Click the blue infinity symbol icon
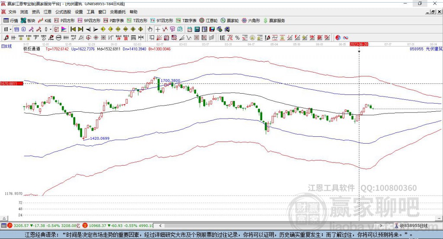The image size is (443, 239). pos(346,38)
